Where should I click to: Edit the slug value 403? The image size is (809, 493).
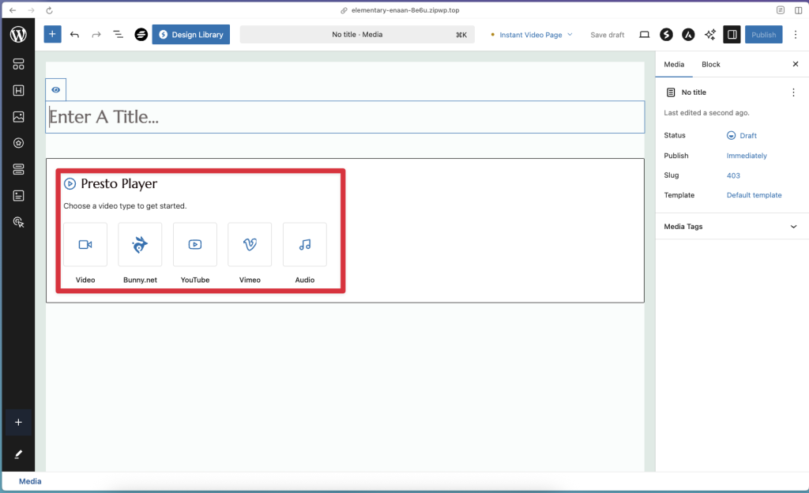(x=733, y=175)
